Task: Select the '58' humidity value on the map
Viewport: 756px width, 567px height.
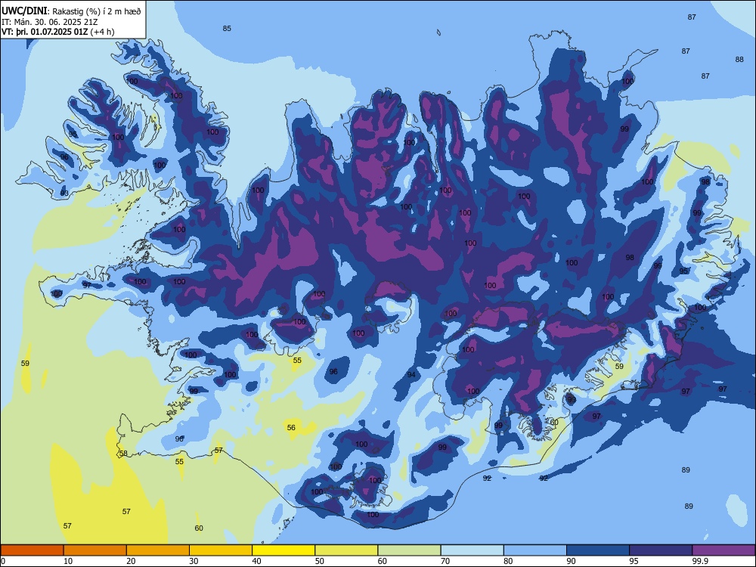Action: click(123, 453)
